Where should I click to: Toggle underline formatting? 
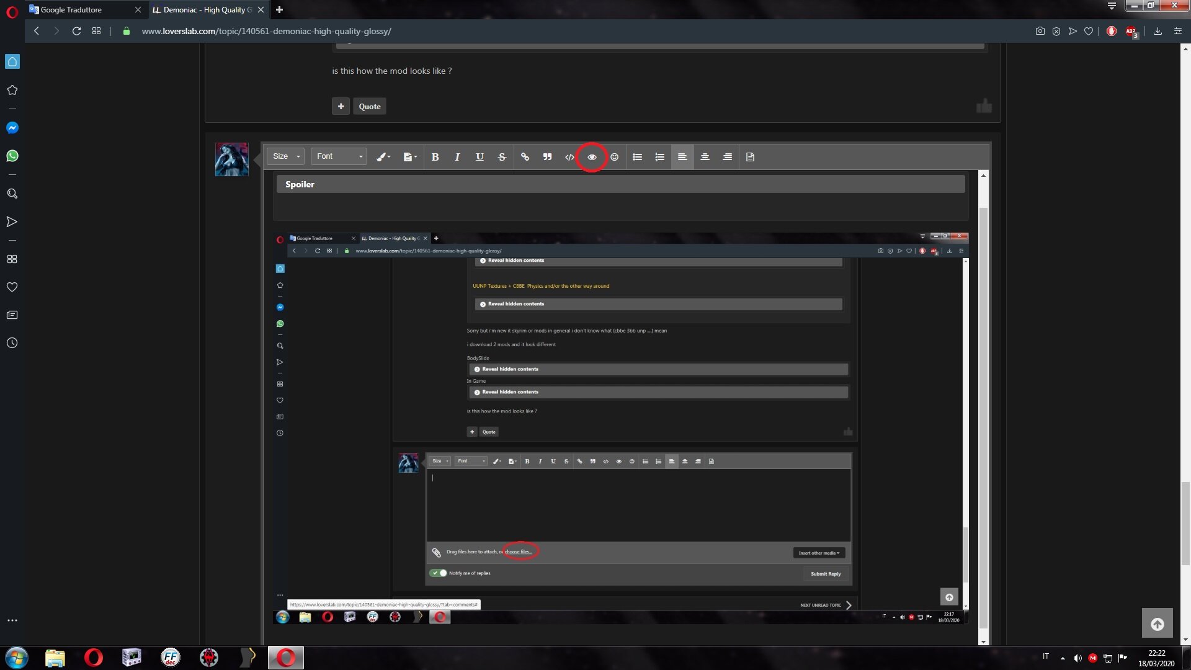pos(480,157)
